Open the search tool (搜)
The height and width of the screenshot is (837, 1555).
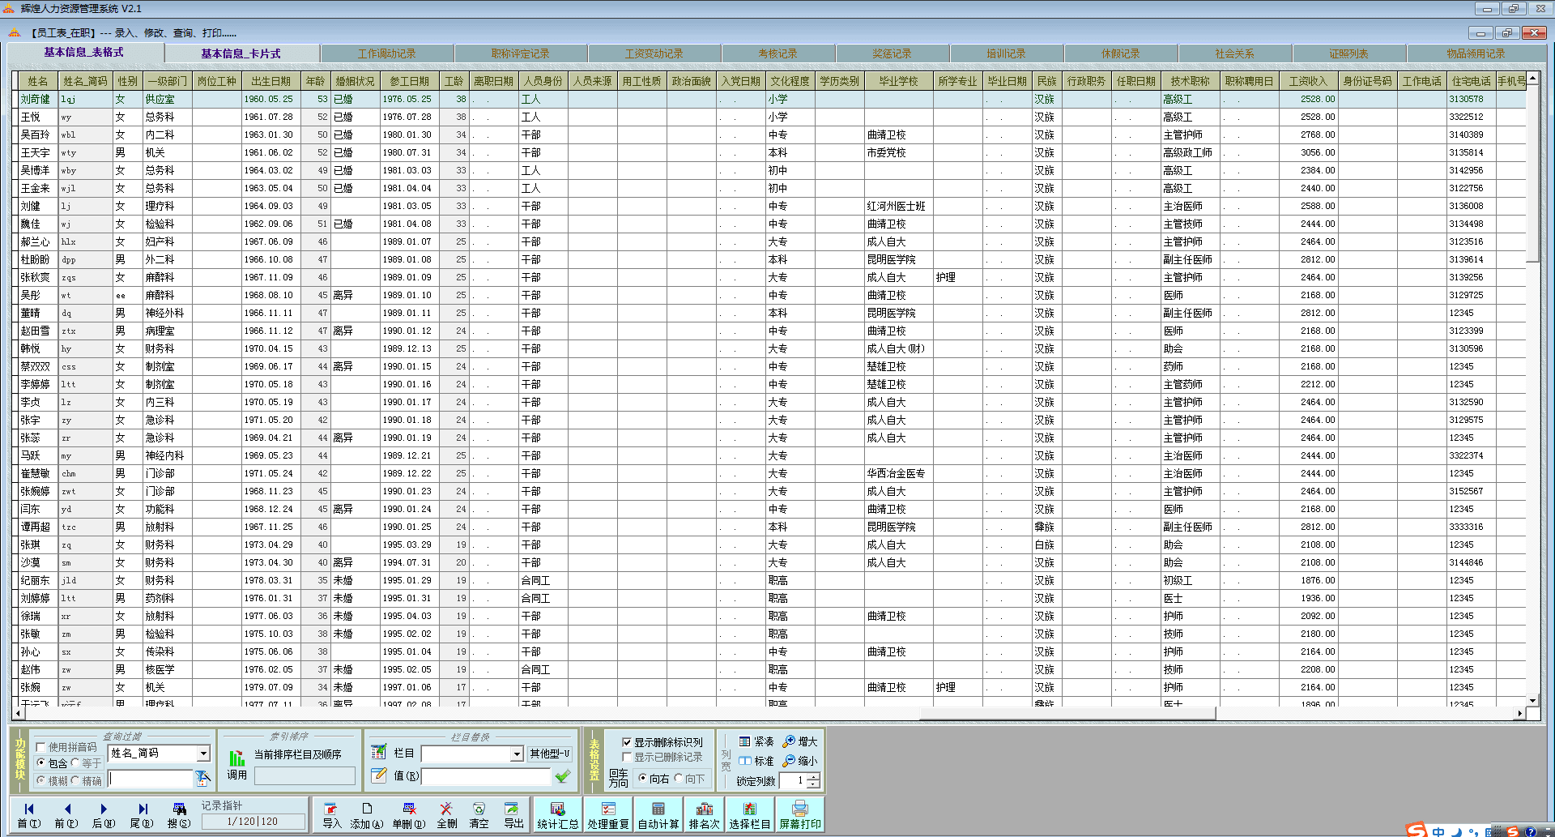[179, 814]
